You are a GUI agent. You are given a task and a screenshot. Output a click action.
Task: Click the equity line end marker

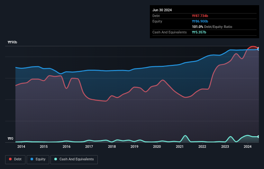point(259,49)
